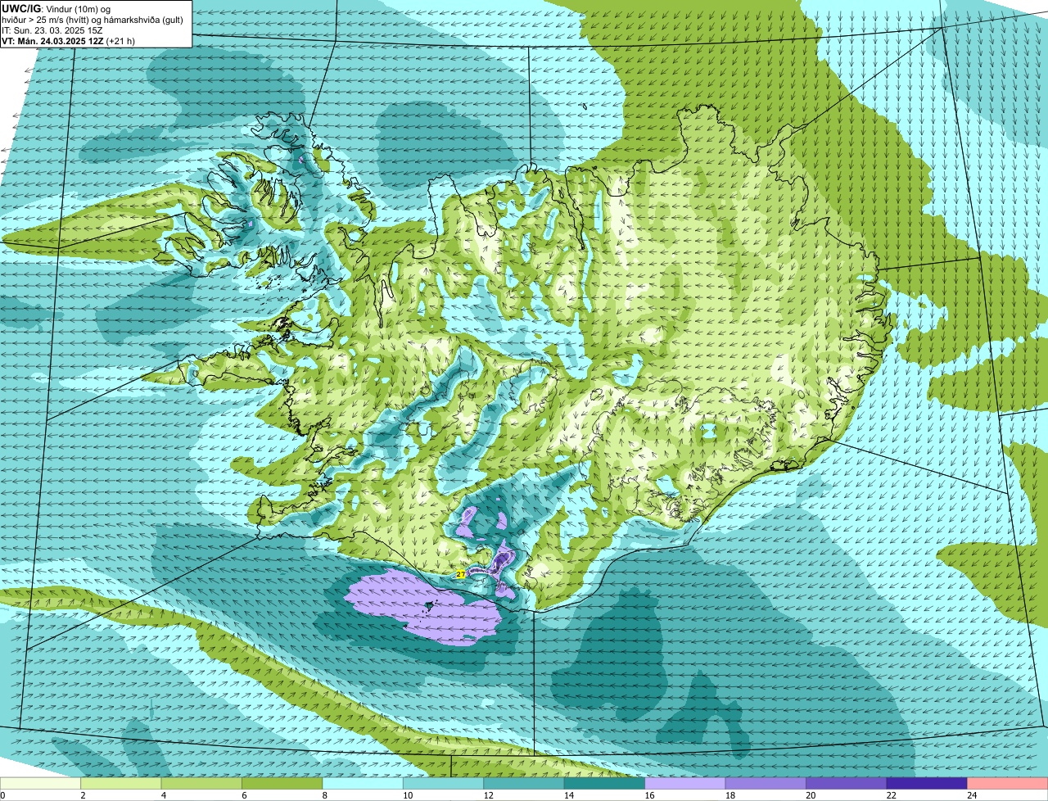Click the scale number "20"
Image resolution: width=1048 pixels, height=801 pixels.
(810, 795)
